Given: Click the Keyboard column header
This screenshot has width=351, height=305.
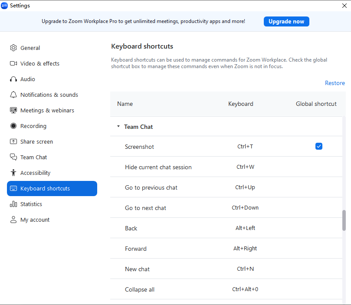Looking at the screenshot, I should click(241, 104).
